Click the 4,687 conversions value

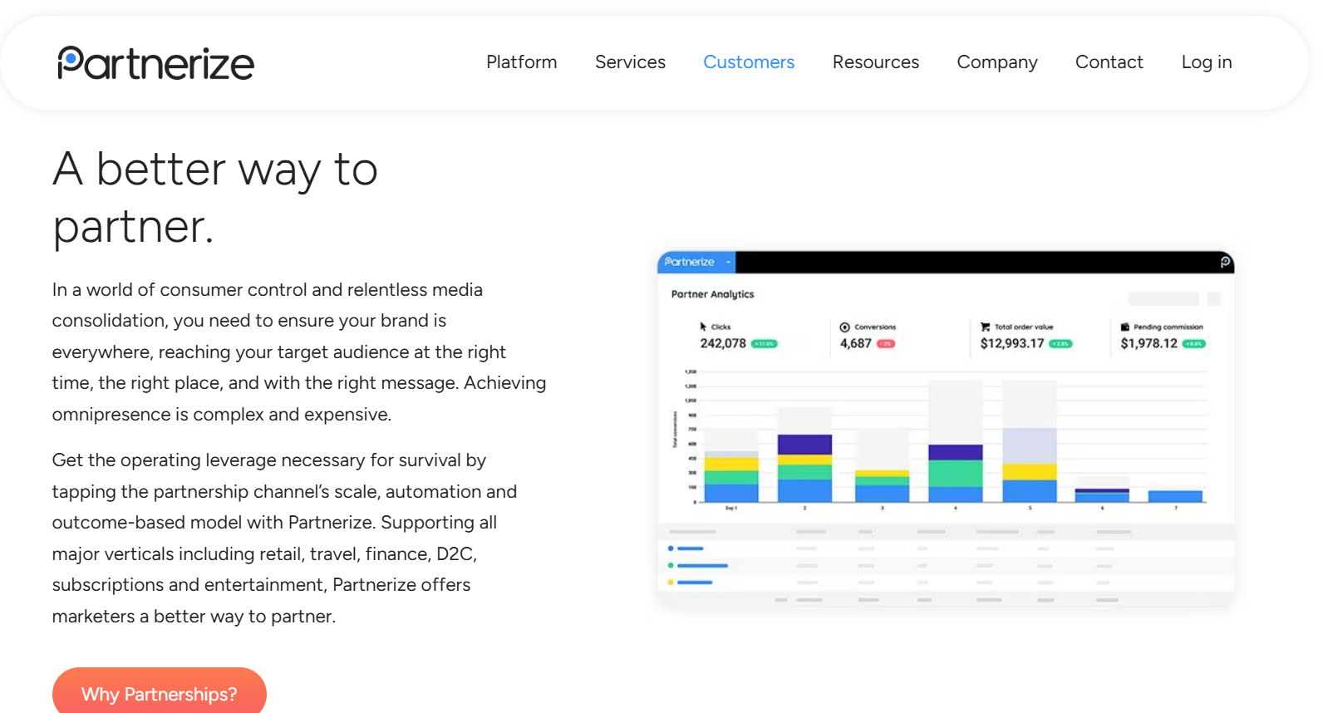[856, 343]
